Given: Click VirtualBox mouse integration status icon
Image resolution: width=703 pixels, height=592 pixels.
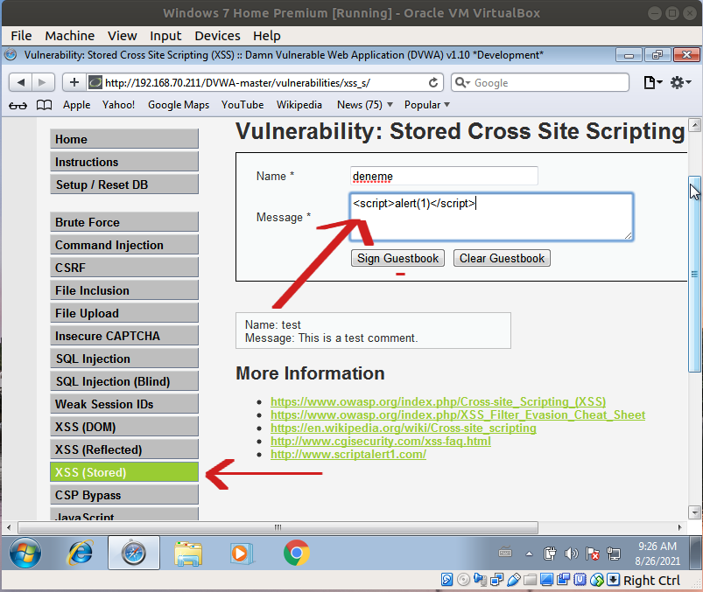Looking at the screenshot, I should 597,580.
